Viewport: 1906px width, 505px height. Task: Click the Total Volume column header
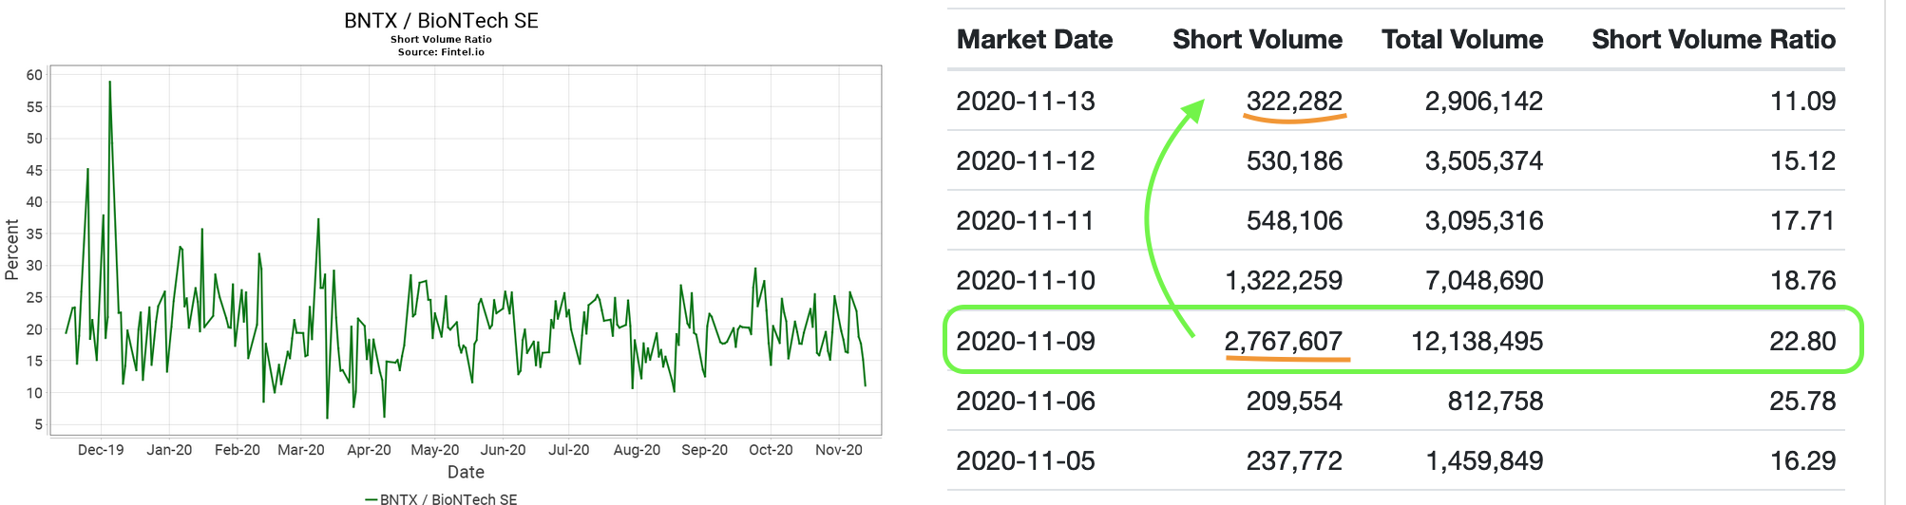click(x=1461, y=40)
